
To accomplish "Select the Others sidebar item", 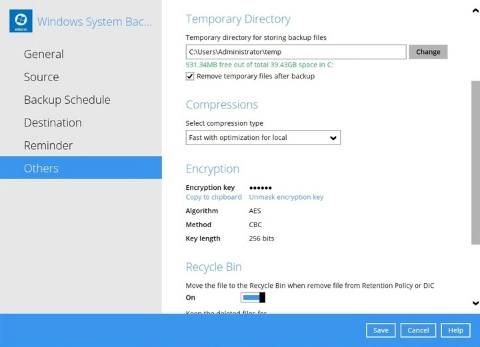I will (x=41, y=169).
